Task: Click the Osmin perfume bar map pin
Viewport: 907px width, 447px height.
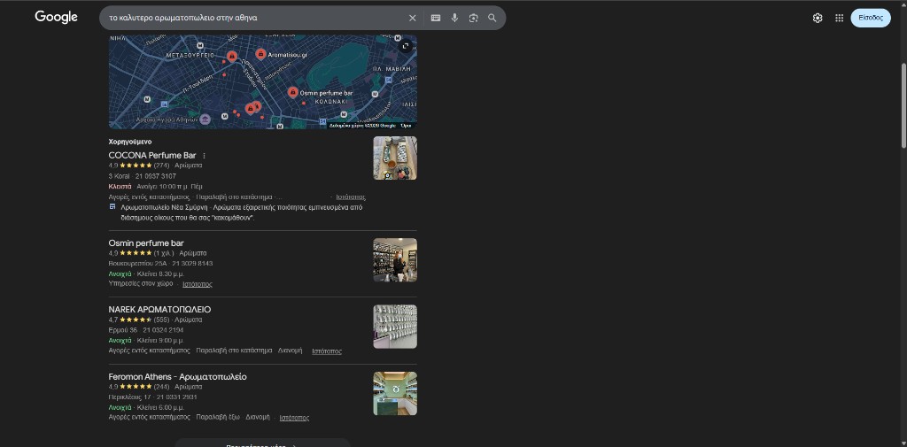Action: click(293, 93)
